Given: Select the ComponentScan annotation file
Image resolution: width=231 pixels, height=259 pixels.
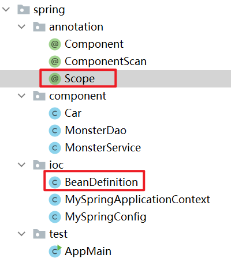Looking at the screenshot, I should [106, 62].
